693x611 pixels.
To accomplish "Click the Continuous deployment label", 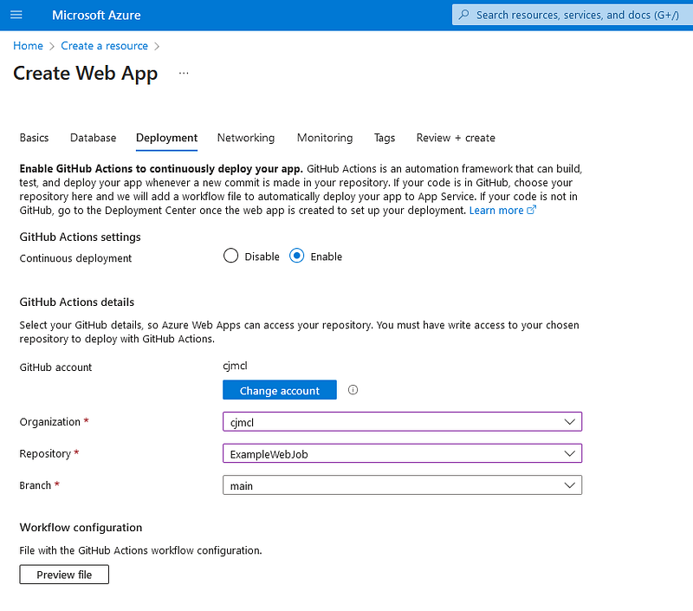I will click(75, 258).
